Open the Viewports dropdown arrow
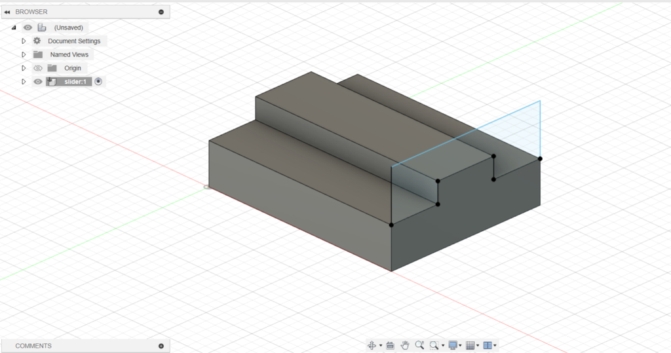This screenshot has width=671, height=353. pos(495,346)
